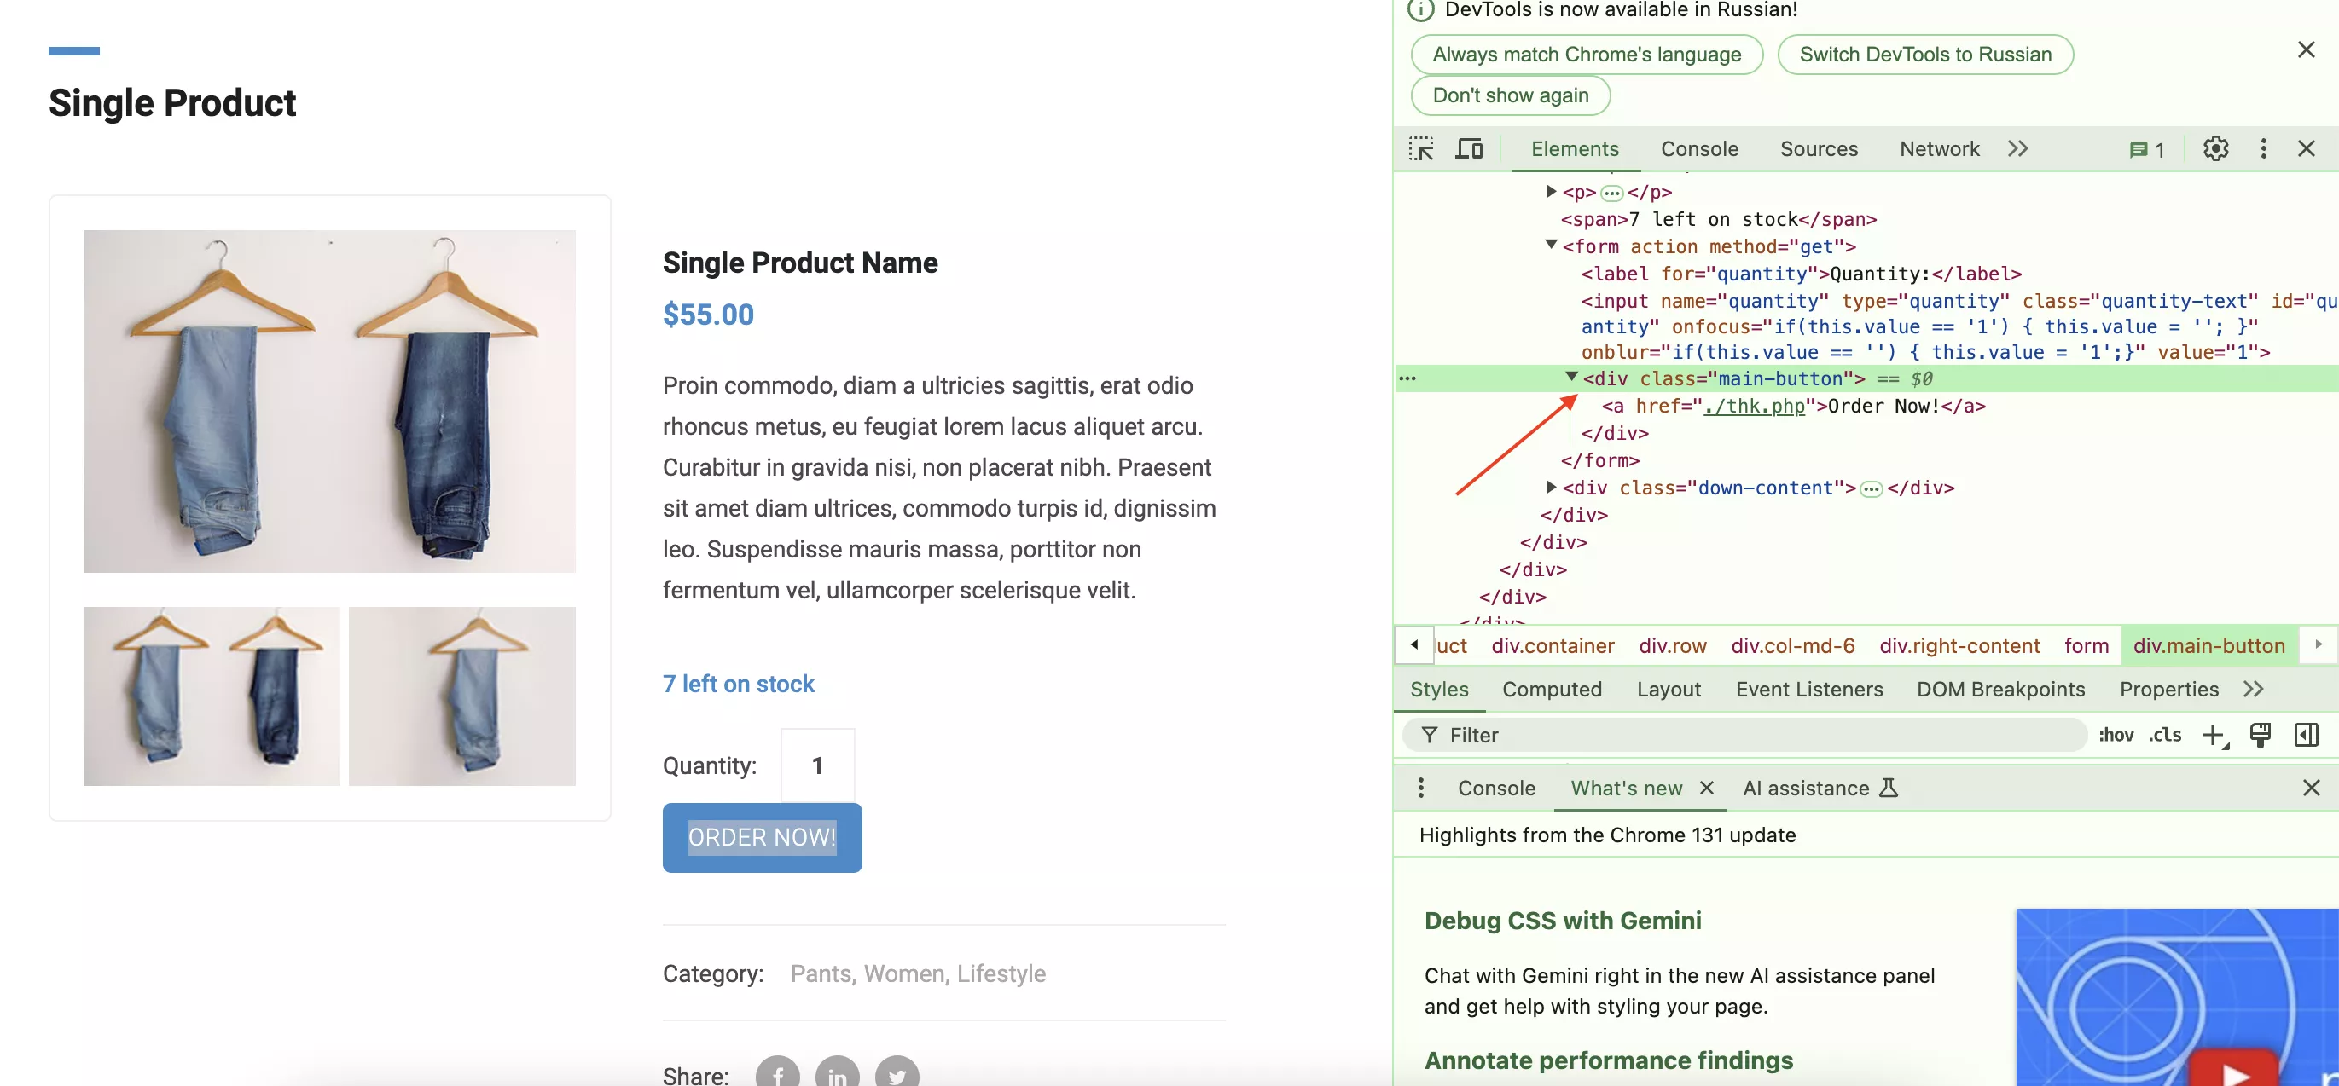Viewport: 2339px width, 1086px height.
Task: Switch to the Console tab
Action: (1699, 149)
